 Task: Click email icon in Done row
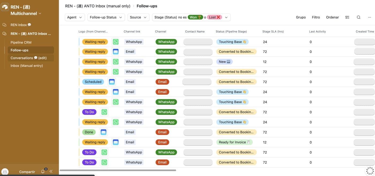pyautogui.click(x=103, y=132)
